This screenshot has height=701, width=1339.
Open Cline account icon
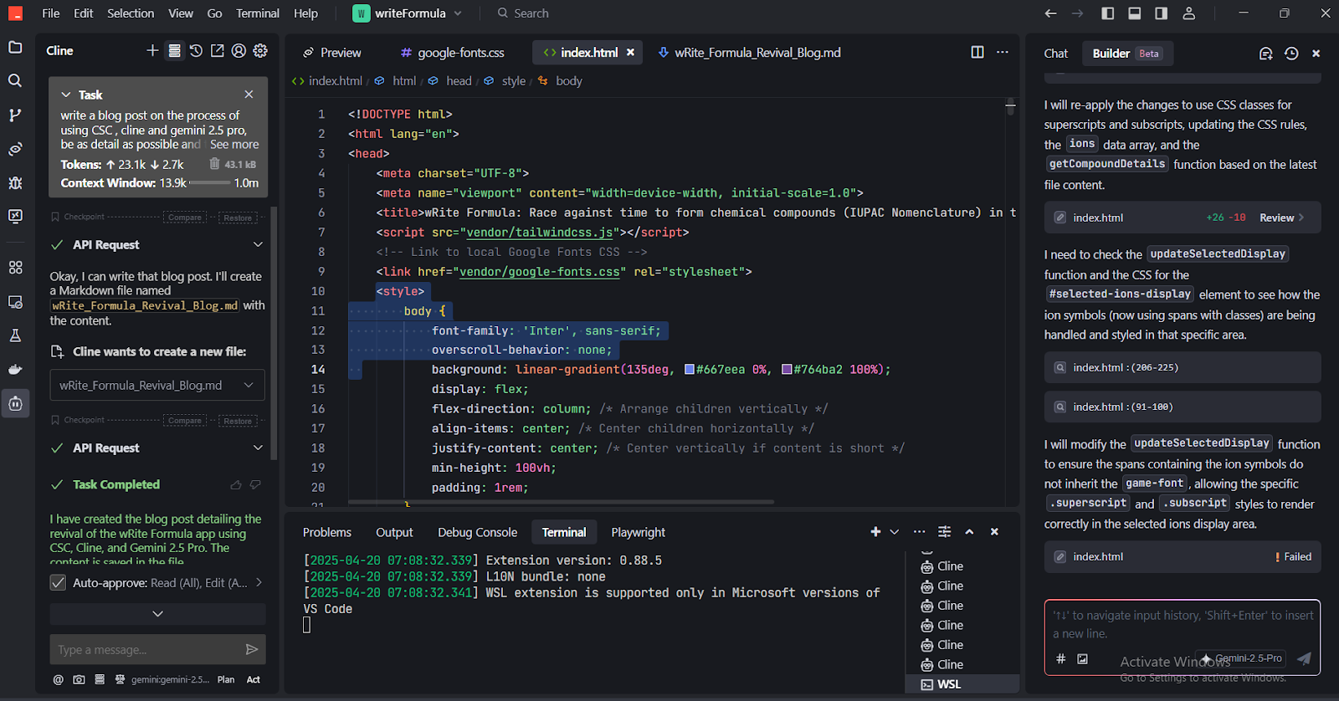coord(239,51)
